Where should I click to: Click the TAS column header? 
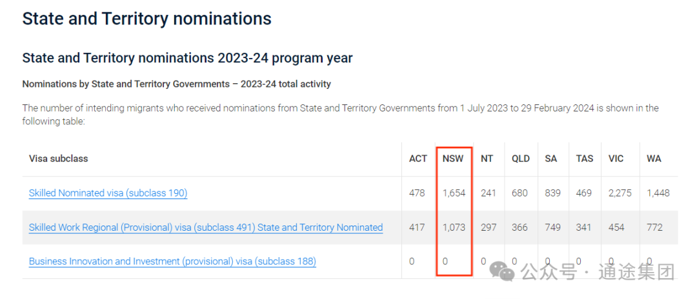(585, 159)
